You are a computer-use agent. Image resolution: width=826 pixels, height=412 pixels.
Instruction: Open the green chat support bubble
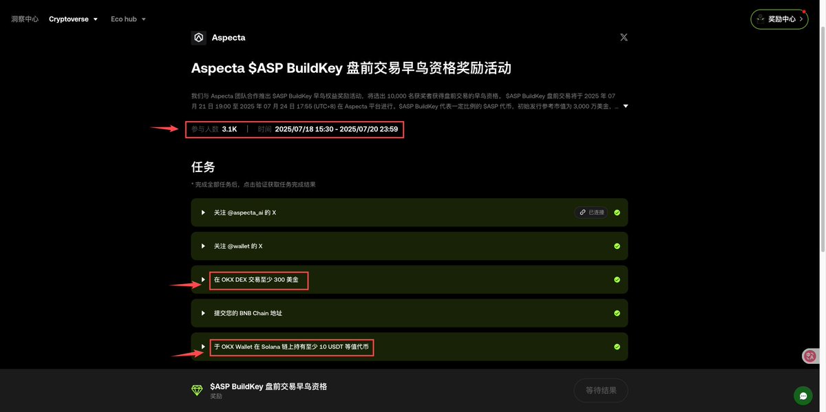(x=803, y=395)
